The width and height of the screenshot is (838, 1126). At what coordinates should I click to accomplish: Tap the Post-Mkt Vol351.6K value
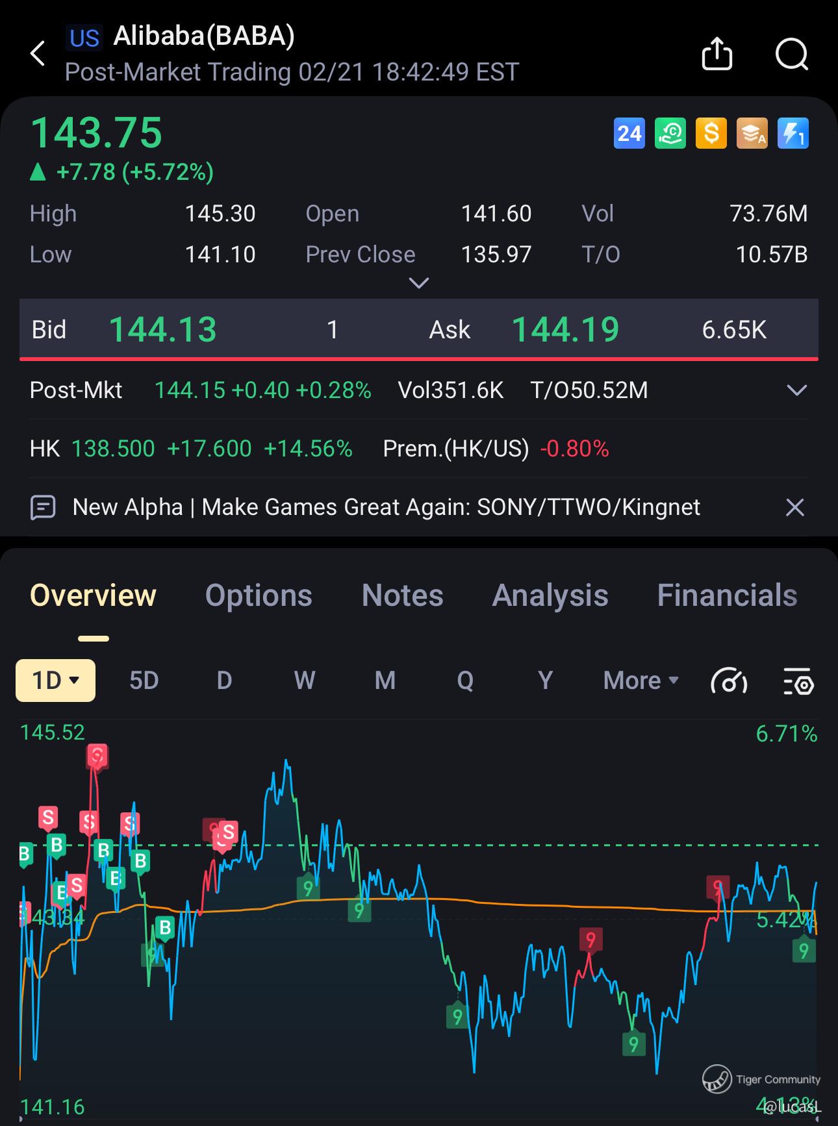tap(451, 390)
